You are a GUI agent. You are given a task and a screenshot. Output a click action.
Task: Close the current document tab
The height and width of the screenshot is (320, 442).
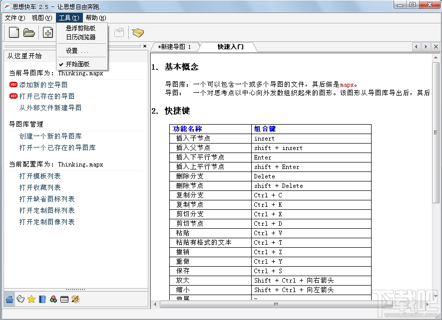pyautogui.click(x=436, y=46)
